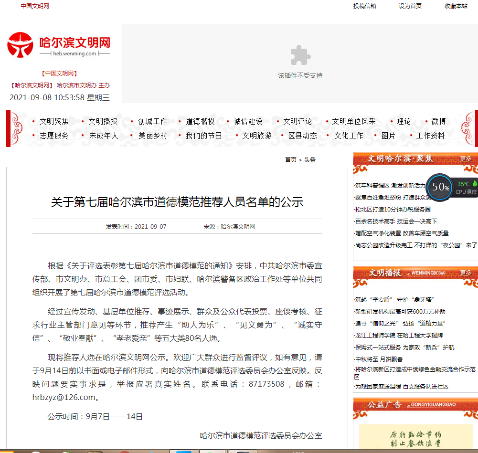Click the green leaf icon beside 35℃
This screenshot has height=453, width=478.
[475, 184]
